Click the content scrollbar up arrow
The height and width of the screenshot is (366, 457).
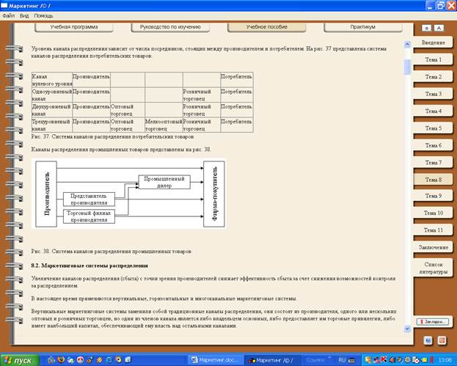tap(407, 44)
